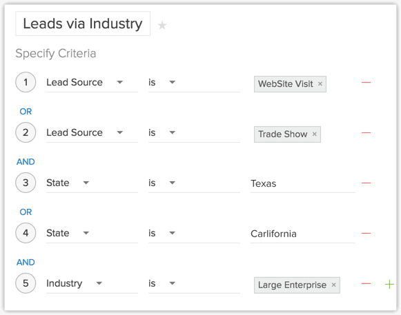Open State field dropdown in row 3

point(92,183)
